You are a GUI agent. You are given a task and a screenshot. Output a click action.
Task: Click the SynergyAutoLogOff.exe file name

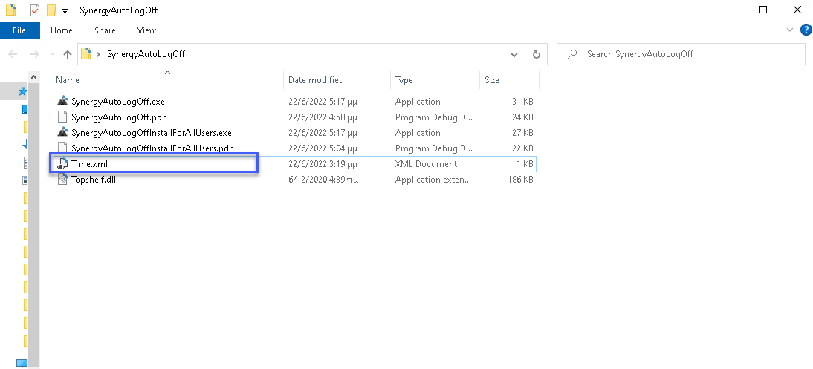[117, 102]
